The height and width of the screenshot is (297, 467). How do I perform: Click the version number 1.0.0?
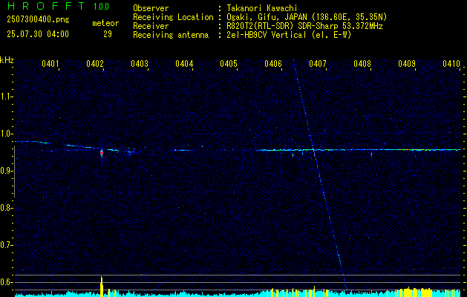[x=101, y=7]
